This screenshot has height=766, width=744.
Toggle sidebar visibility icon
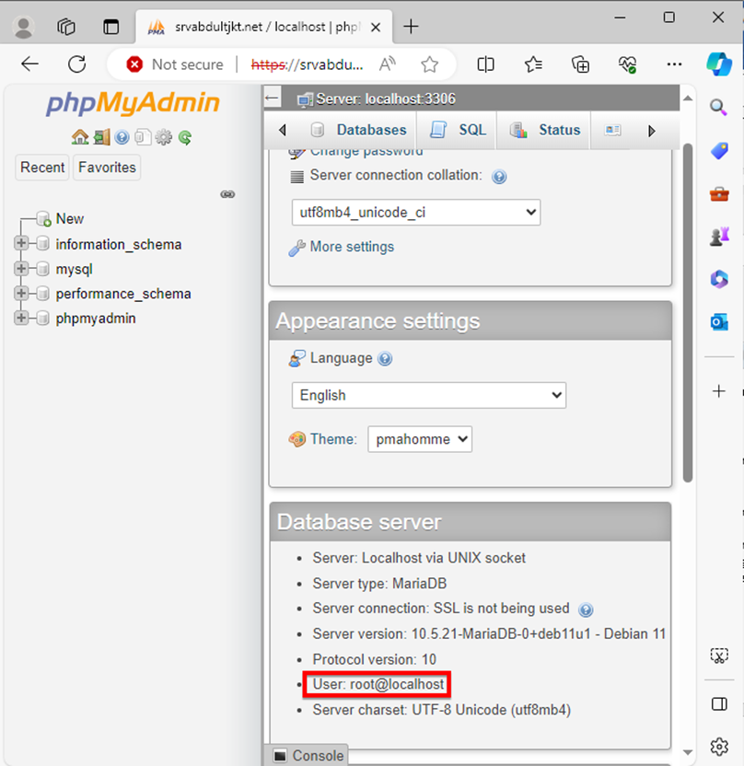coord(719,704)
